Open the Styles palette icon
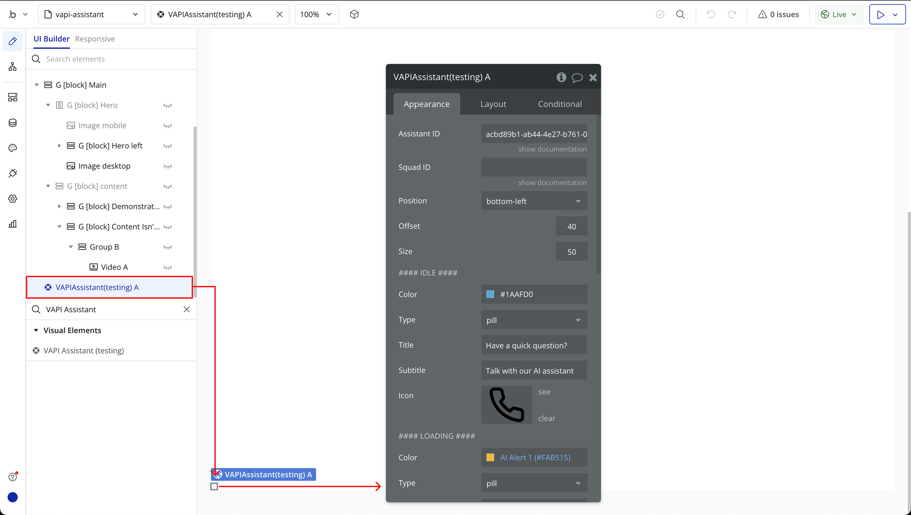 click(12, 148)
